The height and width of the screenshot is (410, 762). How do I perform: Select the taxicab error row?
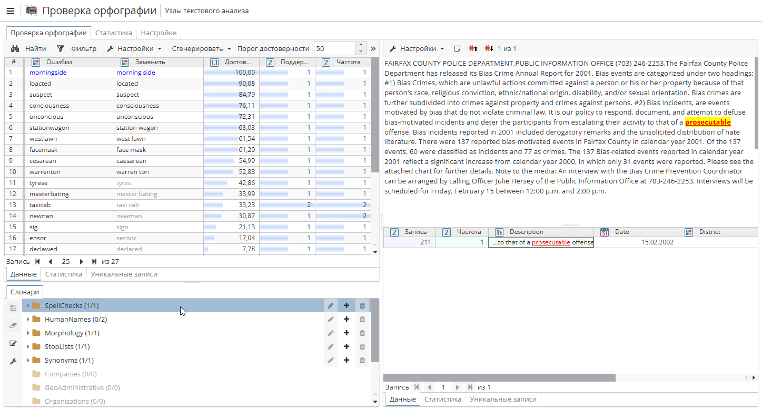pos(188,205)
